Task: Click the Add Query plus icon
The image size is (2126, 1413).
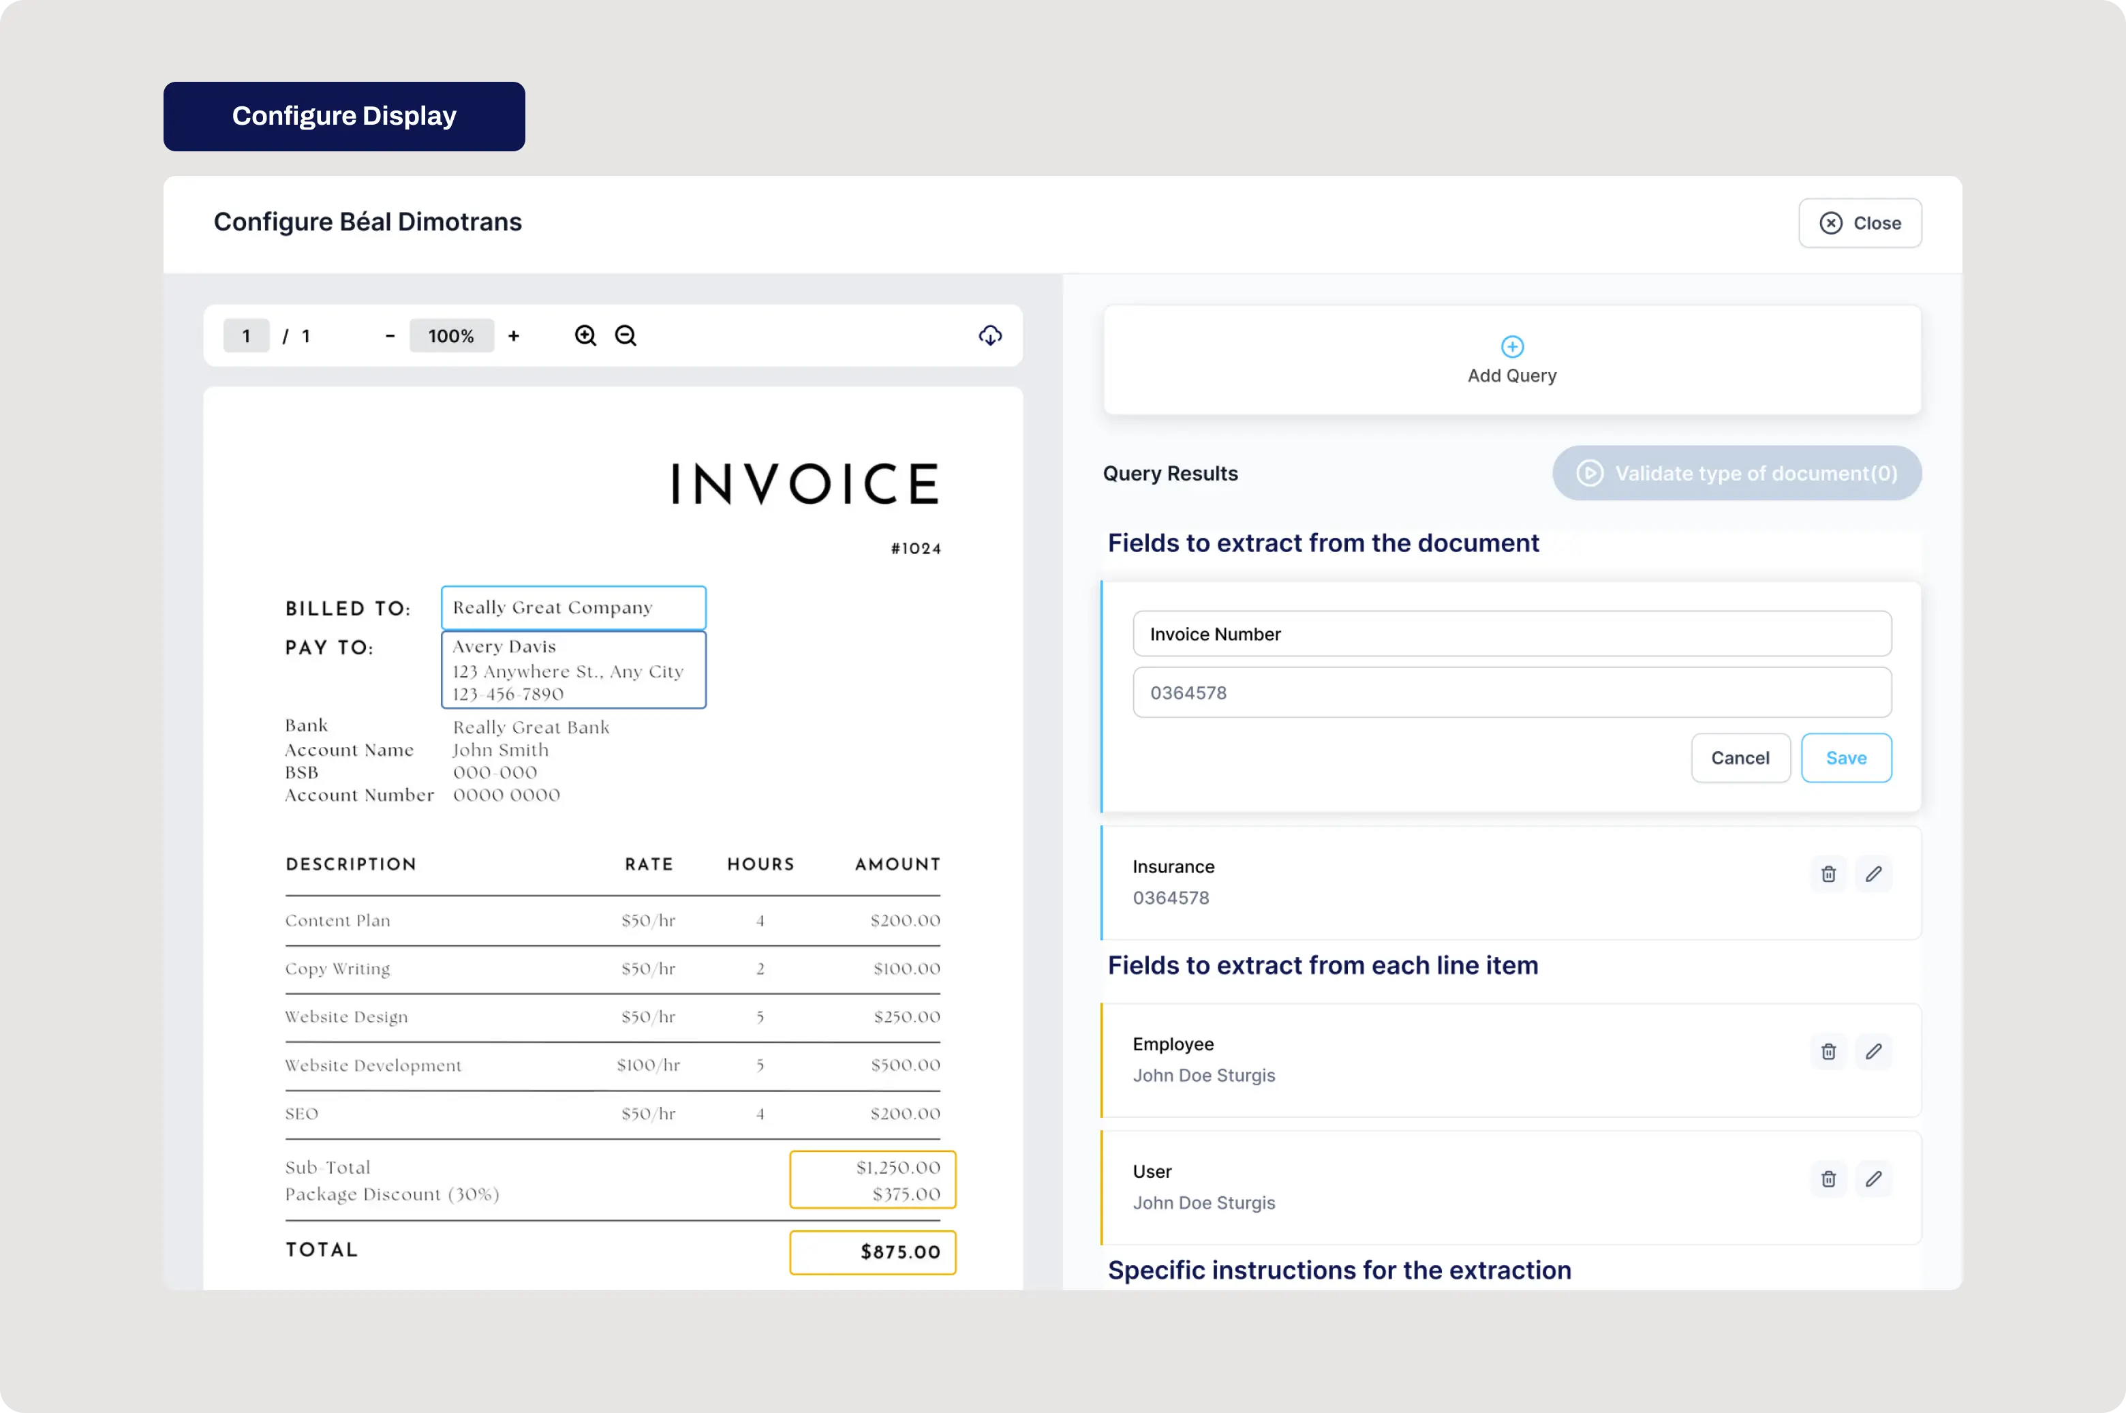Action: [x=1511, y=347]
